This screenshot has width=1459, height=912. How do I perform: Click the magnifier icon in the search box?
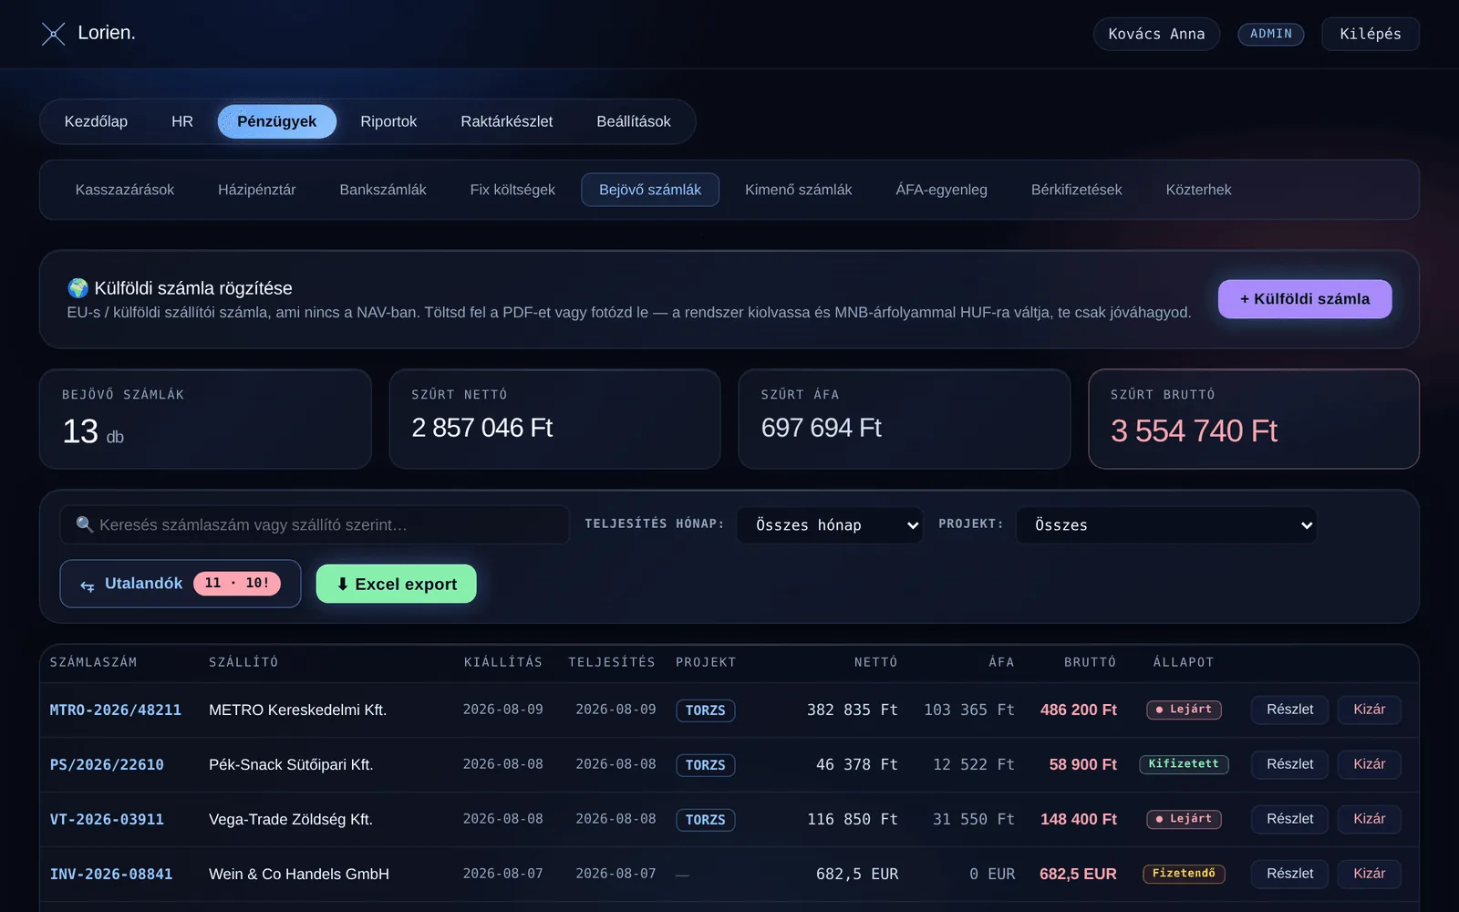(x=85, y=524)
